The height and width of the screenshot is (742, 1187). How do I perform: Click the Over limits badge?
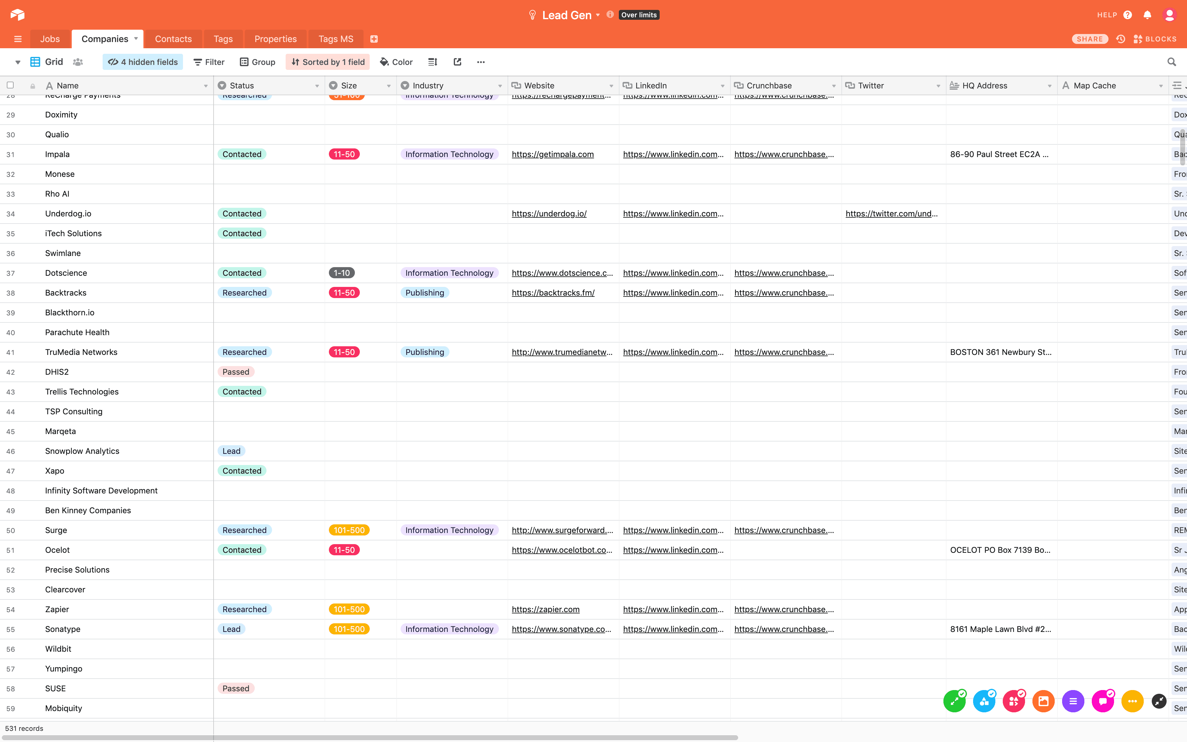639,15
